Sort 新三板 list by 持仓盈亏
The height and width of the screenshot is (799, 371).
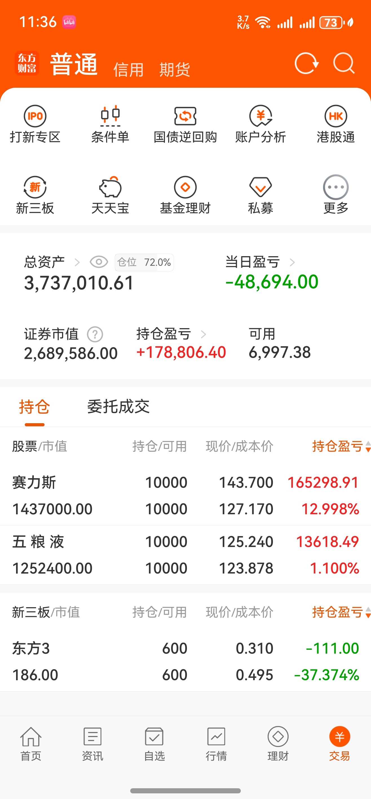(x=341, y=612)
